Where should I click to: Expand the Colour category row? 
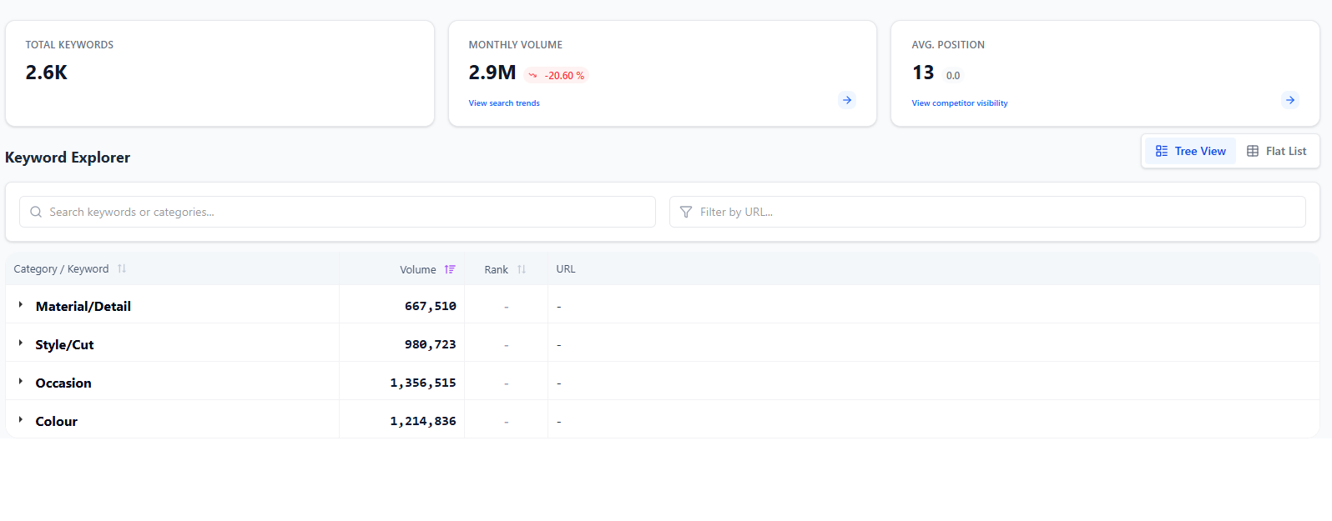click(21, 420)
